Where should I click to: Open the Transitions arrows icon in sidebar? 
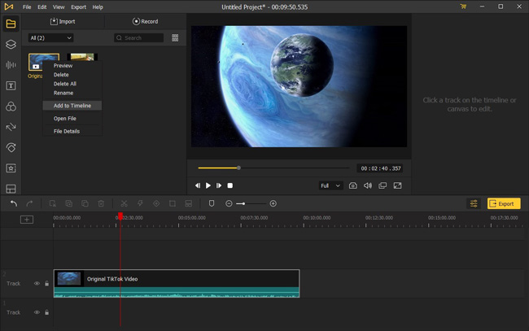(x=11, y=127)
